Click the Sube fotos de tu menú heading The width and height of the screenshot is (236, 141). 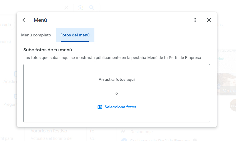click(47, 50)
